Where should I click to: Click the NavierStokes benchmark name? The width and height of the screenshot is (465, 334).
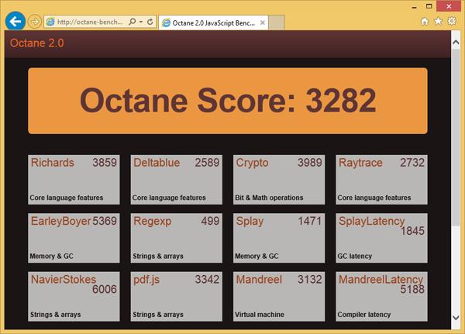pos(64,280)
